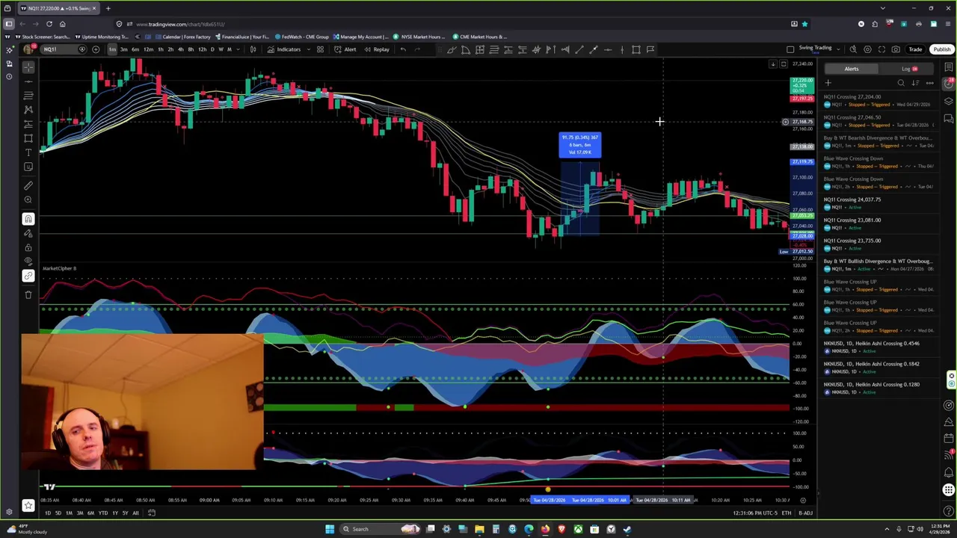Viewport: 957px width, 538px height.
Task: Open the alerts sort options
Action: coord(915,83)
